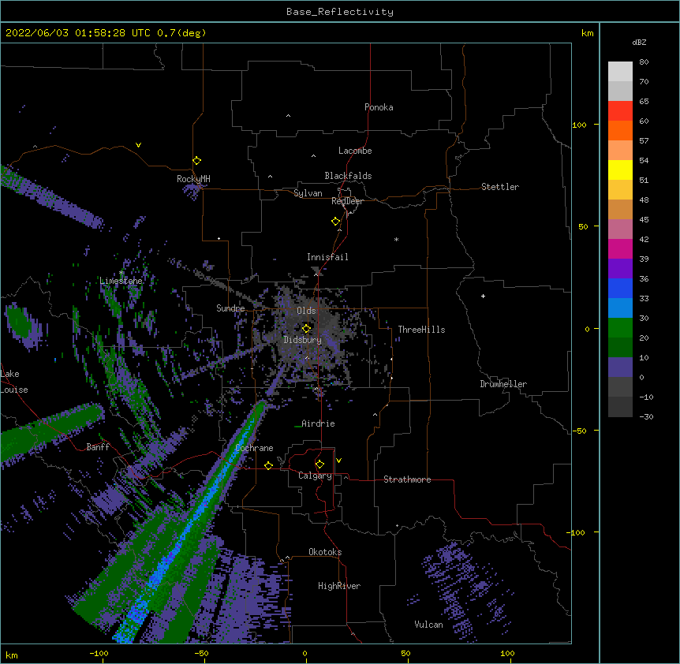
Task: Click the yellow V marker east of Calgary's diamond
Action: [338, 461]
